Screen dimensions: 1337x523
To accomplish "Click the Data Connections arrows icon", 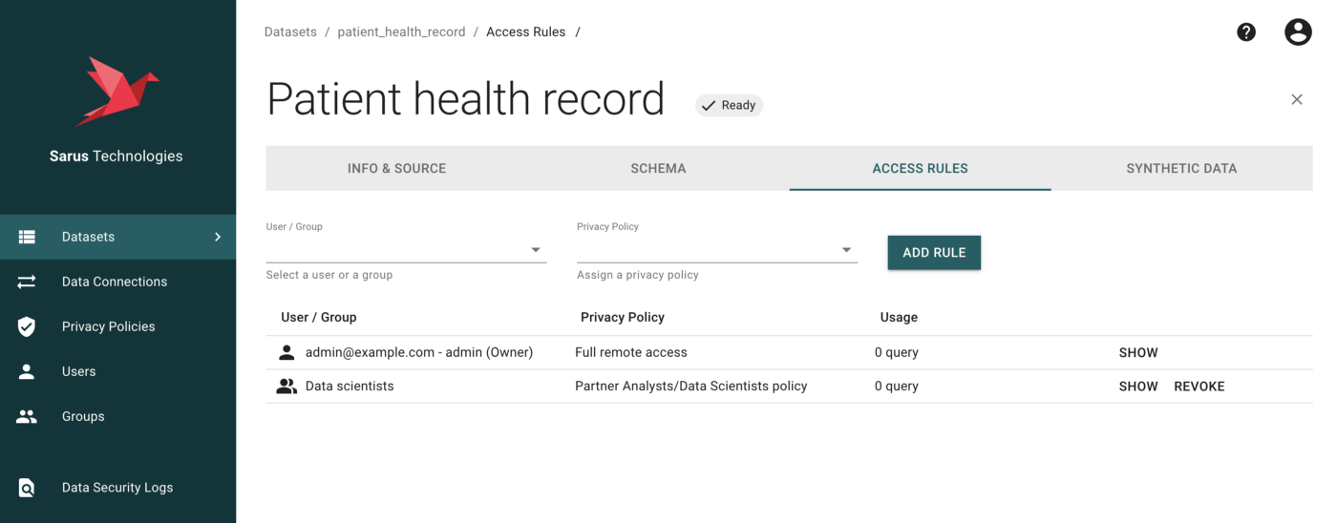I will (x=27, y=282).
